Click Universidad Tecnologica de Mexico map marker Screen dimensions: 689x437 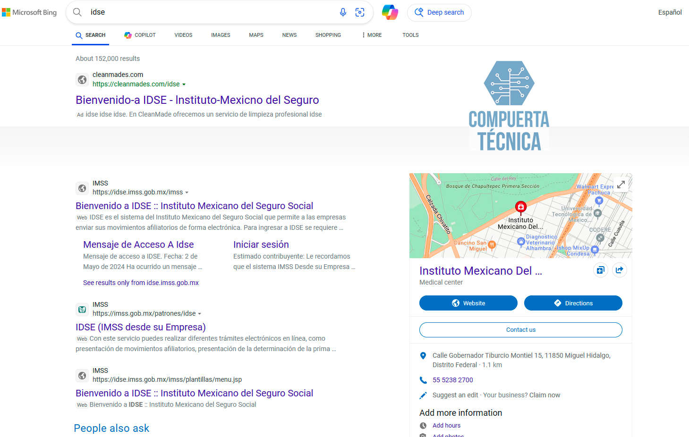point(597,213)
